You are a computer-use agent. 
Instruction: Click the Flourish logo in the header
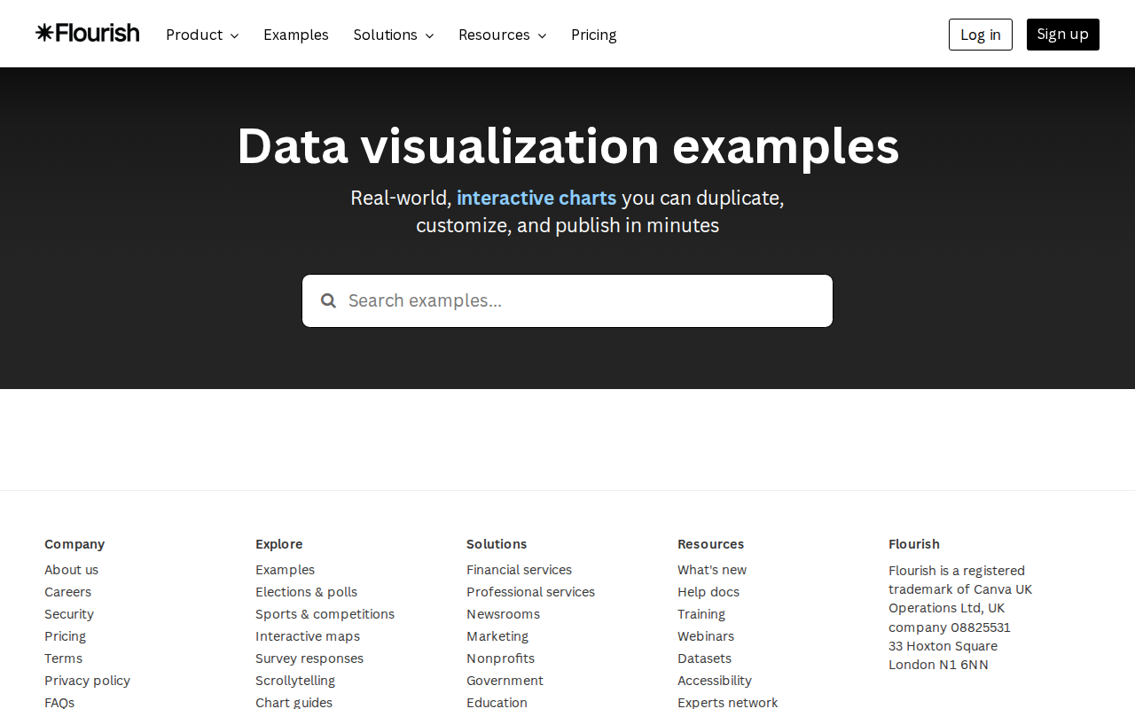click(88, 33)
